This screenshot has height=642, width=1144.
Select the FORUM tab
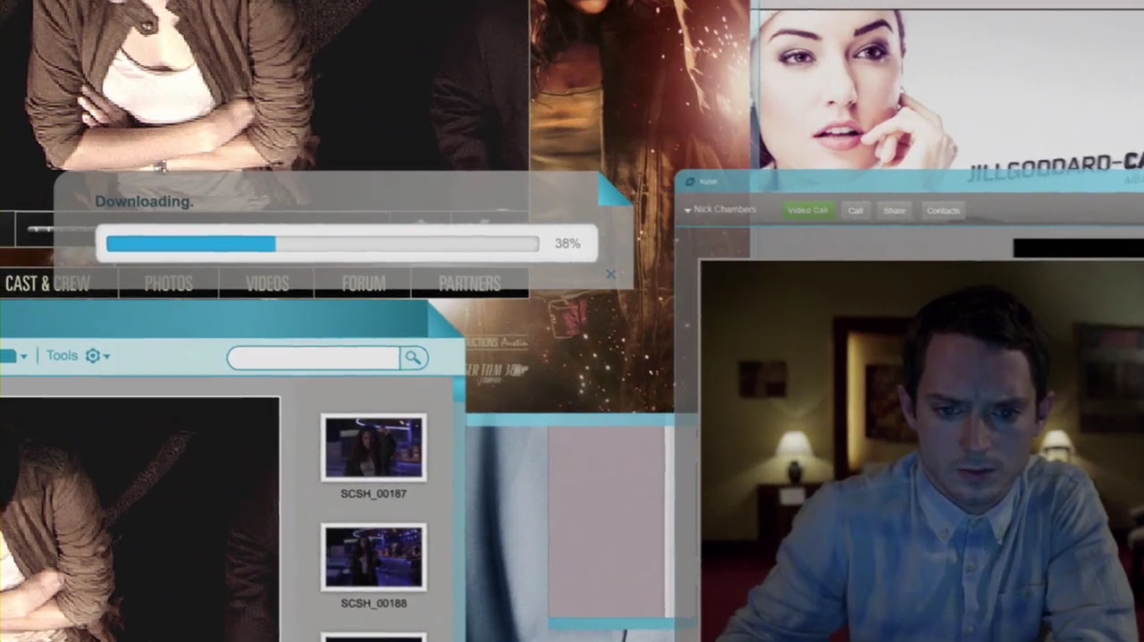point(364,284)
